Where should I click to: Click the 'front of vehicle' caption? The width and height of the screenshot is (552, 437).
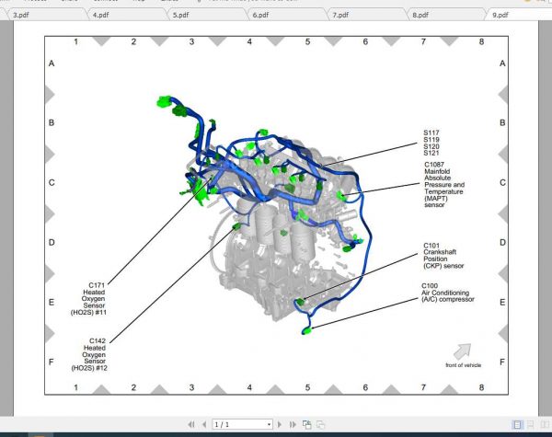(x=464, y=365)
